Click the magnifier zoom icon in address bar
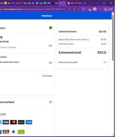137x137 pixels. point(70,9)
